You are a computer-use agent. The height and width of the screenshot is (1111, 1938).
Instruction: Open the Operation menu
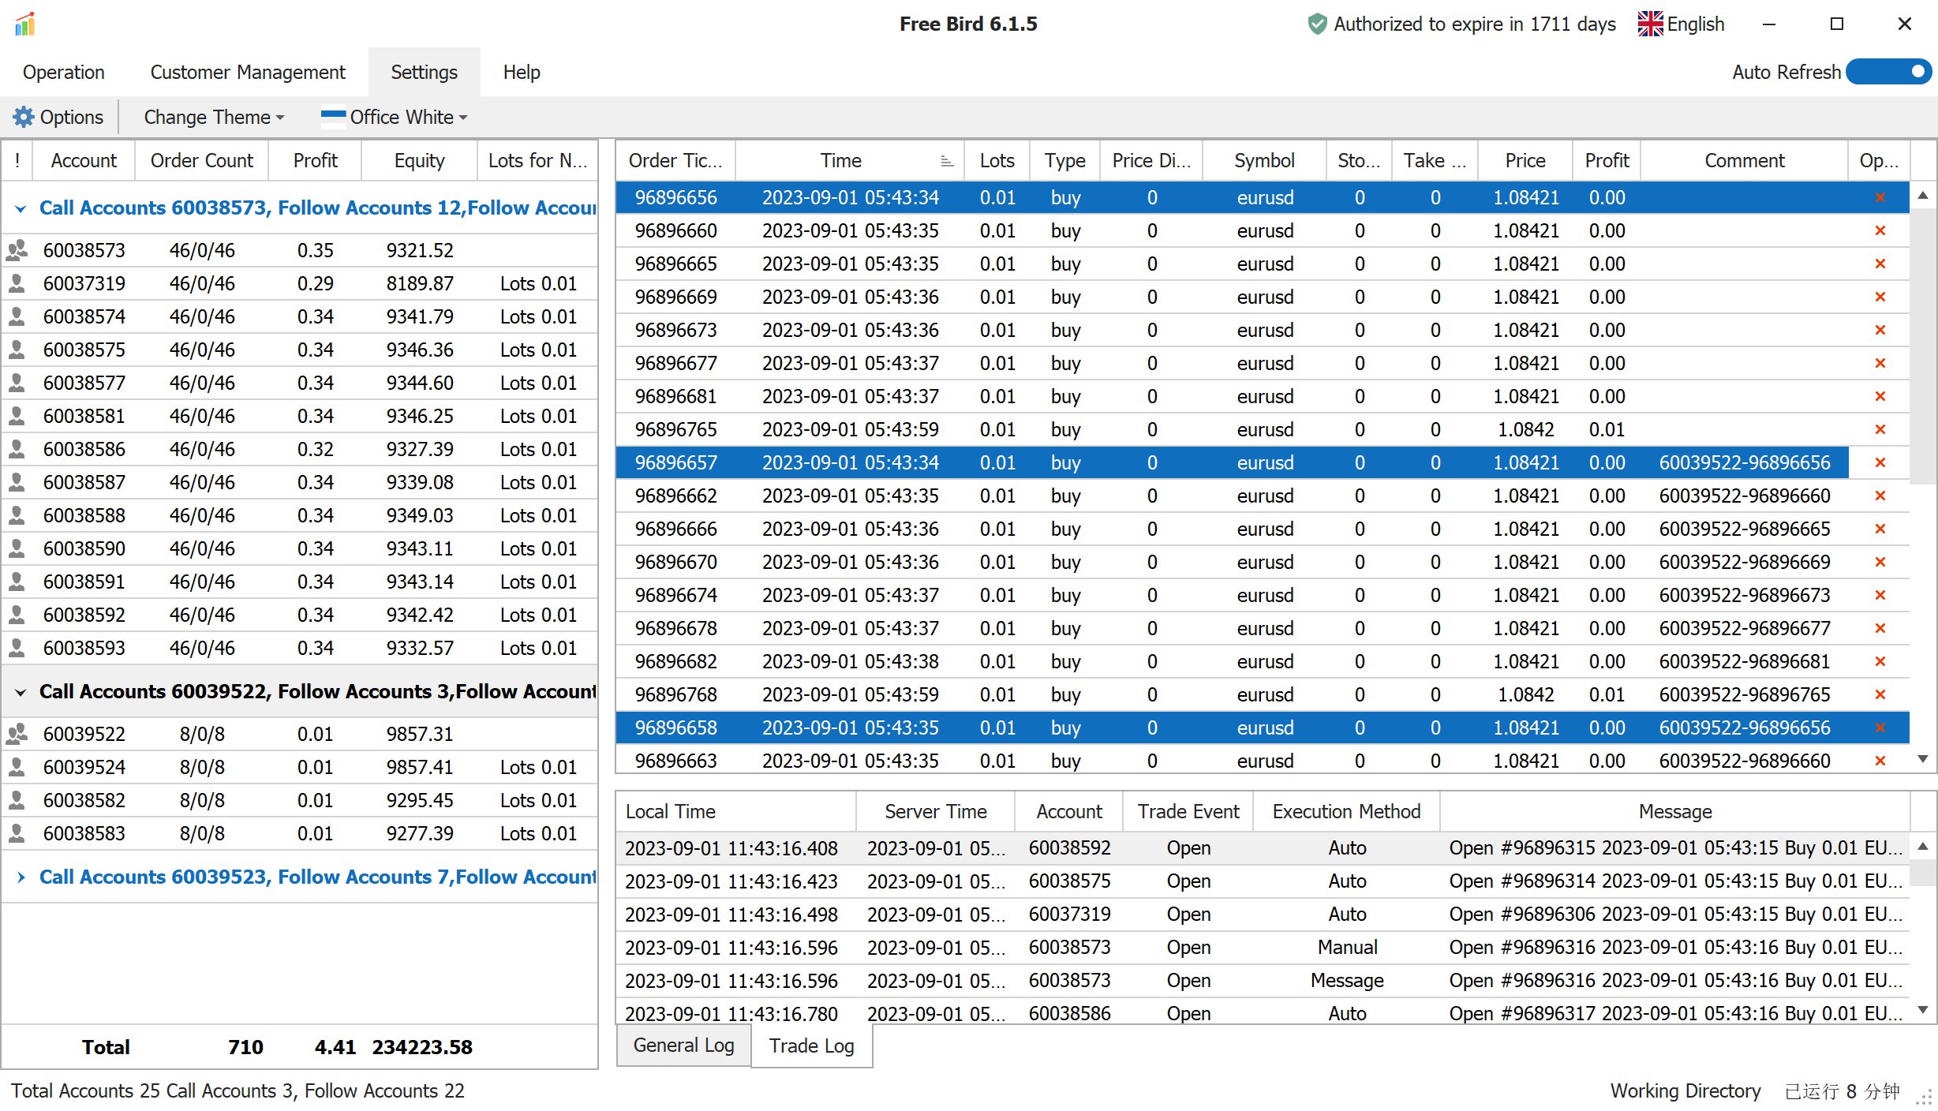(x=64, y=72)
